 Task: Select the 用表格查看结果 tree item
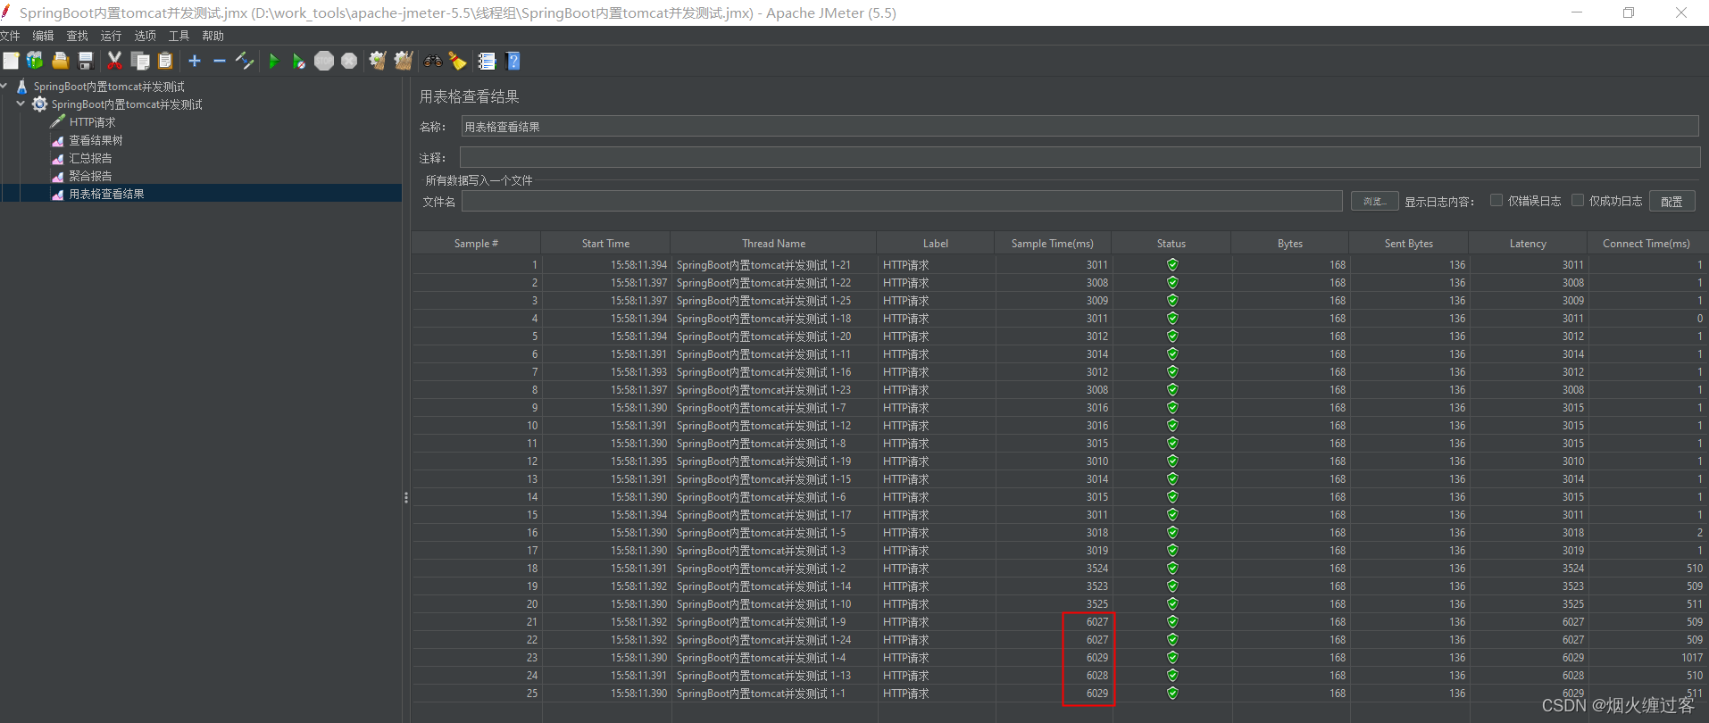point(106,194)
